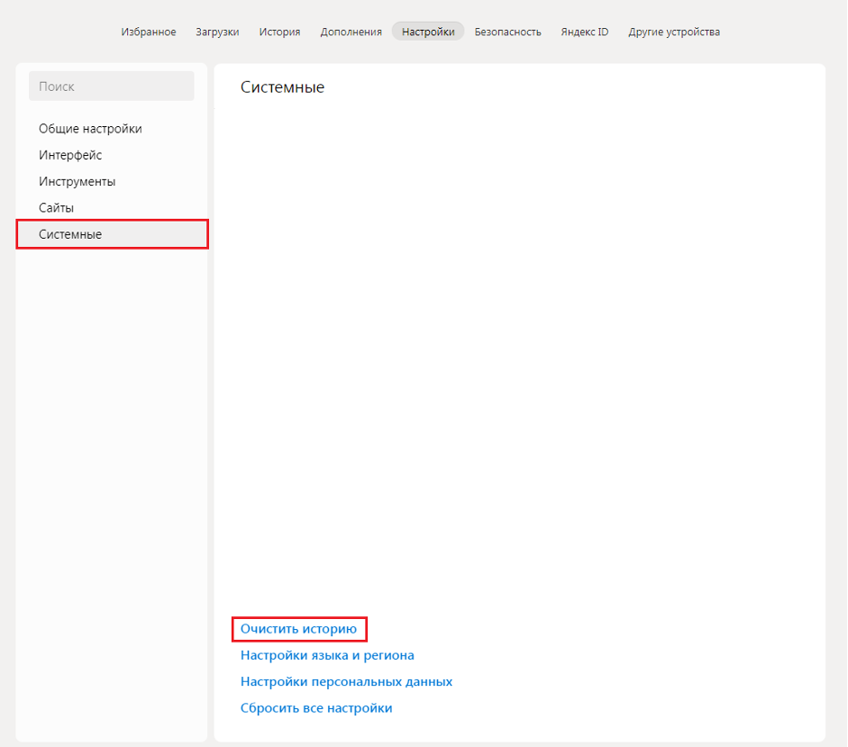Screen dimensions: 848x747
Task: Open Настройки языка и региона link
Action: pos(327,655)
